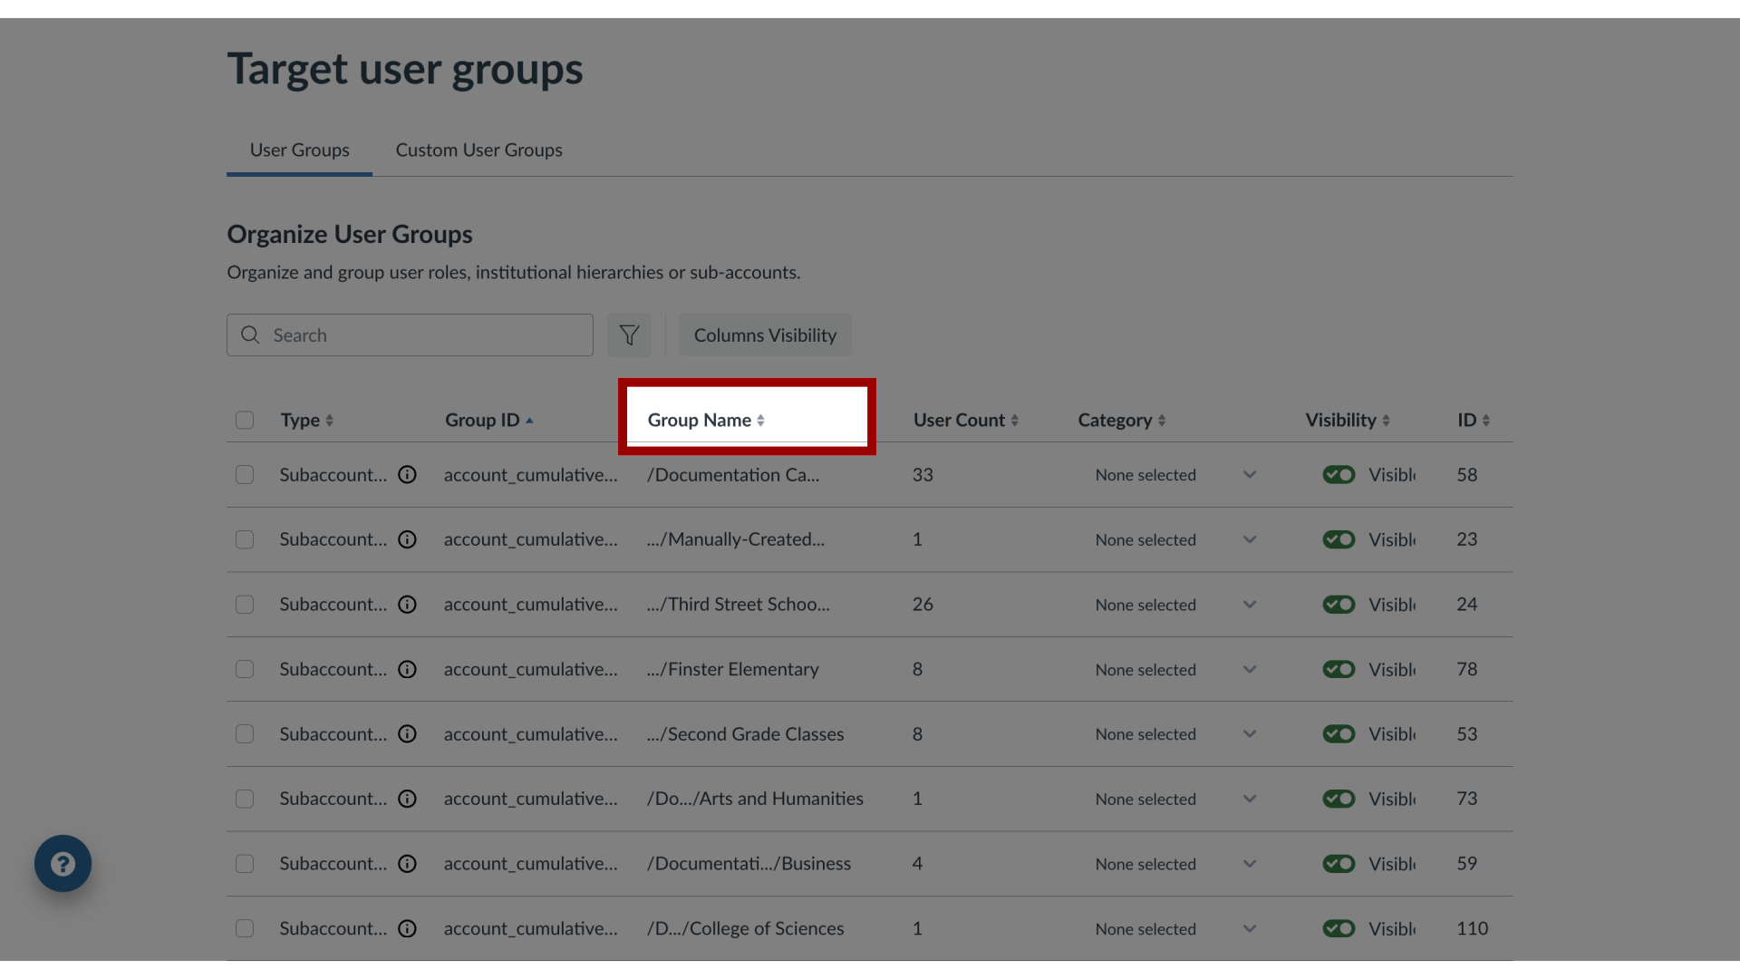
Task: Switch to the Custom User Groups tab
Action: (x=478, y=150)
